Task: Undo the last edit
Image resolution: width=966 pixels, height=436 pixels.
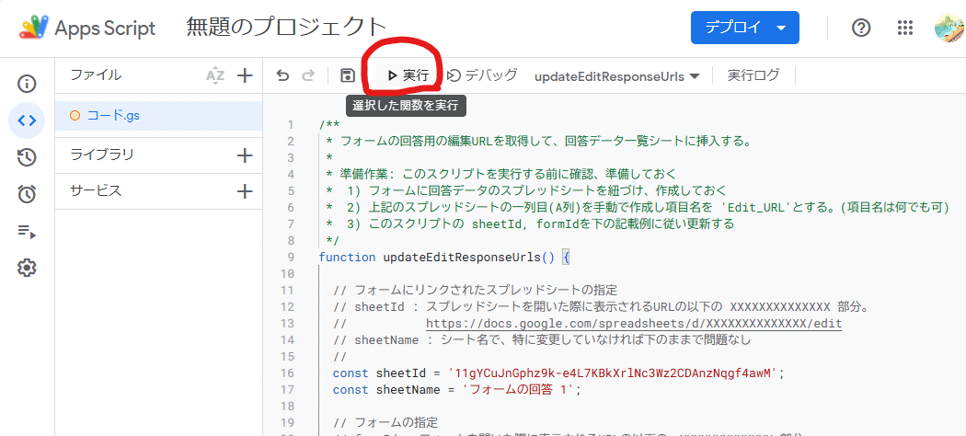Action: [282, 75]
